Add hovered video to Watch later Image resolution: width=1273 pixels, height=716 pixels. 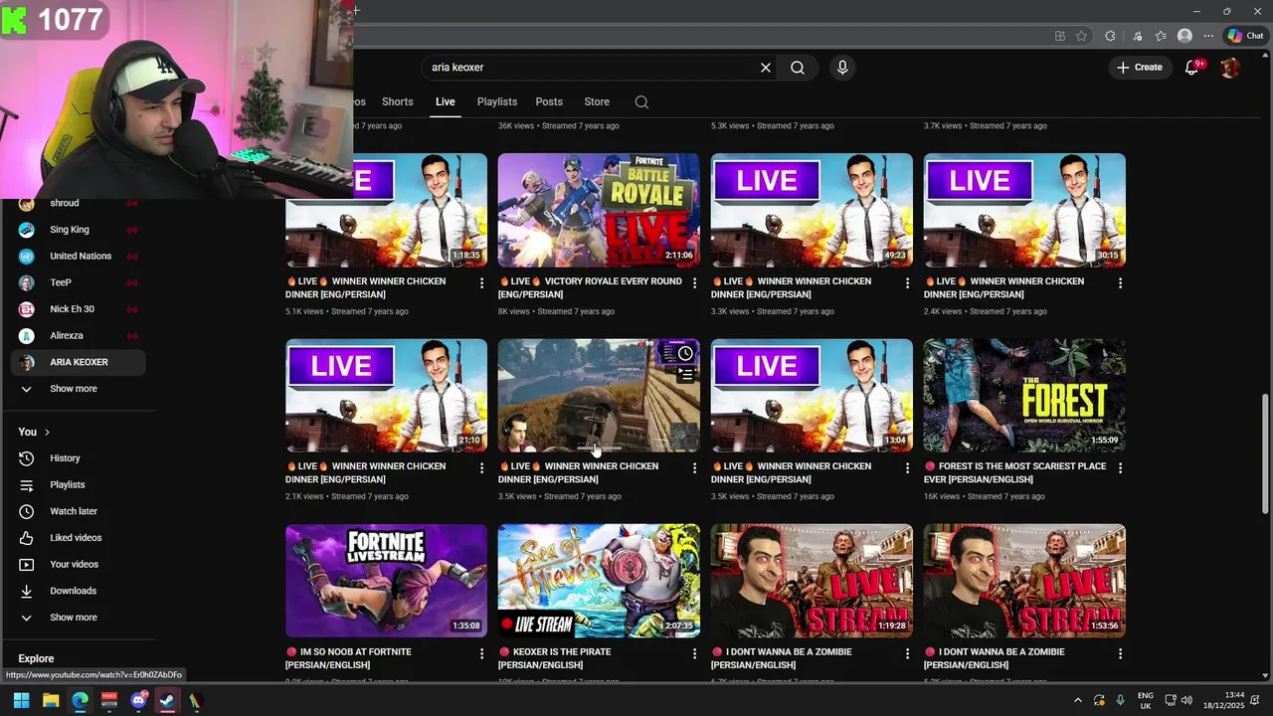[x=685, y=353]
